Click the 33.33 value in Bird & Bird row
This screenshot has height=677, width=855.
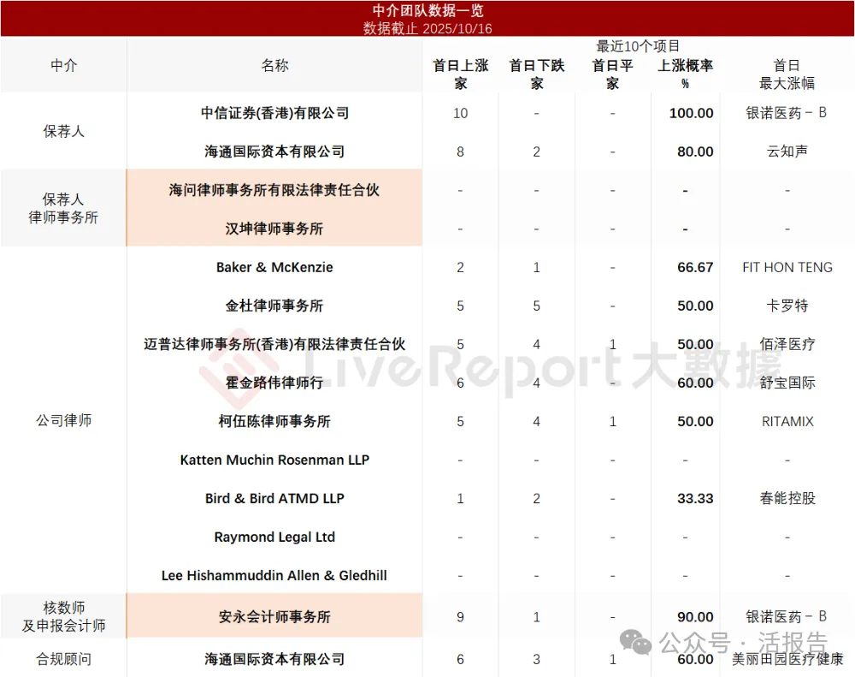[x=695, y=498]
